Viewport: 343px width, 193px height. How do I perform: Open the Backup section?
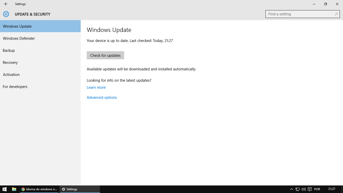click(x=40, y=50)
